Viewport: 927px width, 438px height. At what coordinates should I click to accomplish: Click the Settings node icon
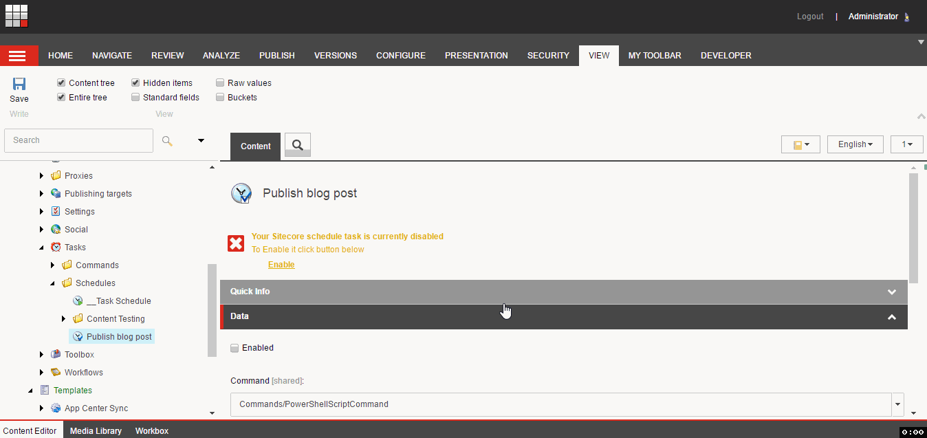[56, 211]
